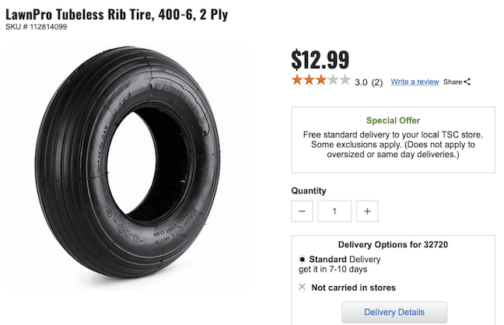
Task: Increase quantity with the plus button
Action: [368, 211]
